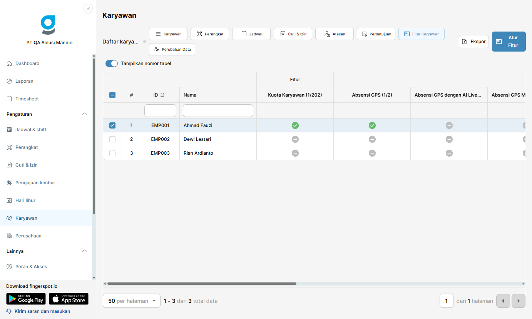Switch to the Perangkat tab

(210, 34)
